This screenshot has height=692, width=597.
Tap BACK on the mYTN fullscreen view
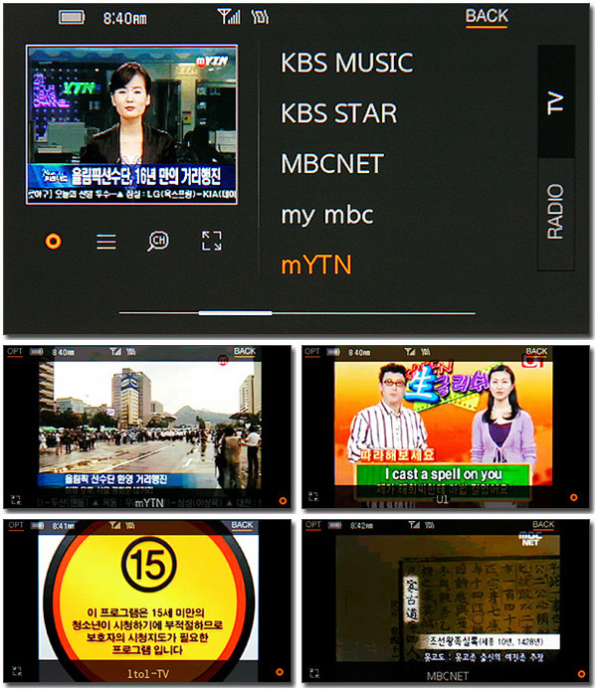point(245,352)
